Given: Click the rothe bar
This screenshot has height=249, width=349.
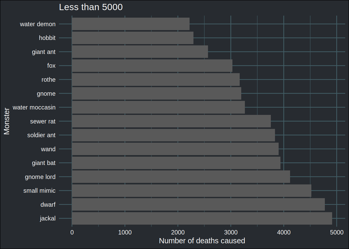Looking at the screenshot, I should [x=156, y=79].
